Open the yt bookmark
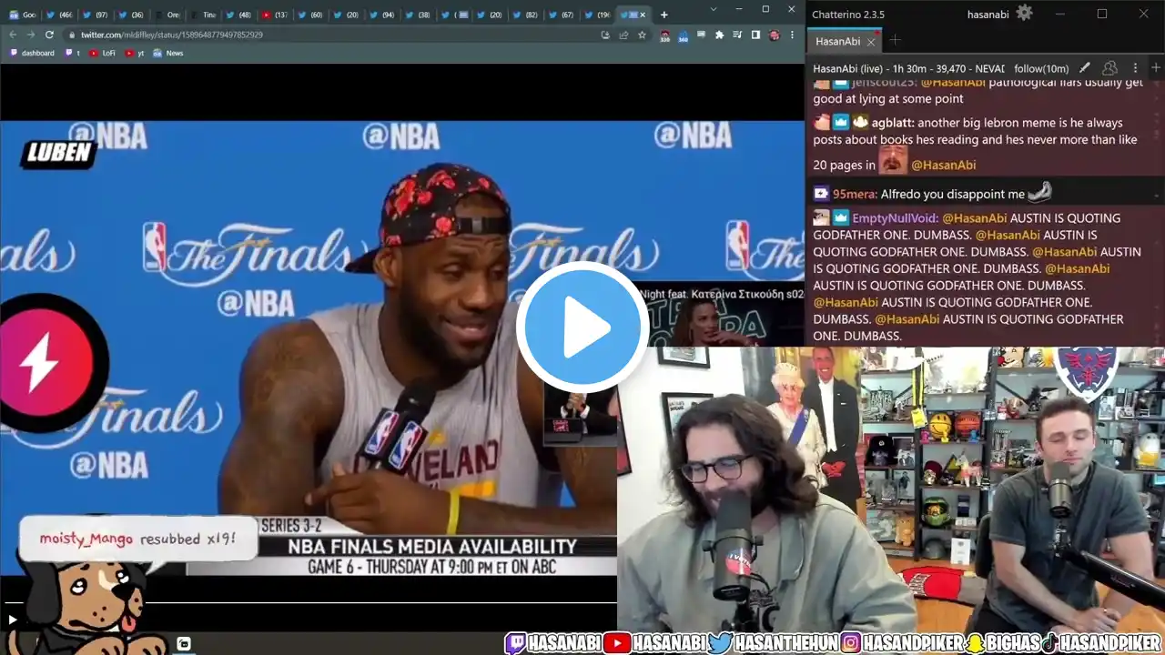The width and height of the screenshot is (1165, 655). point(135,53)
